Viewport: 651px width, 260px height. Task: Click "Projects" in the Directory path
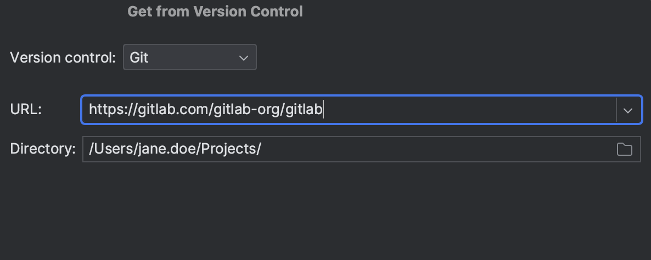229,149
